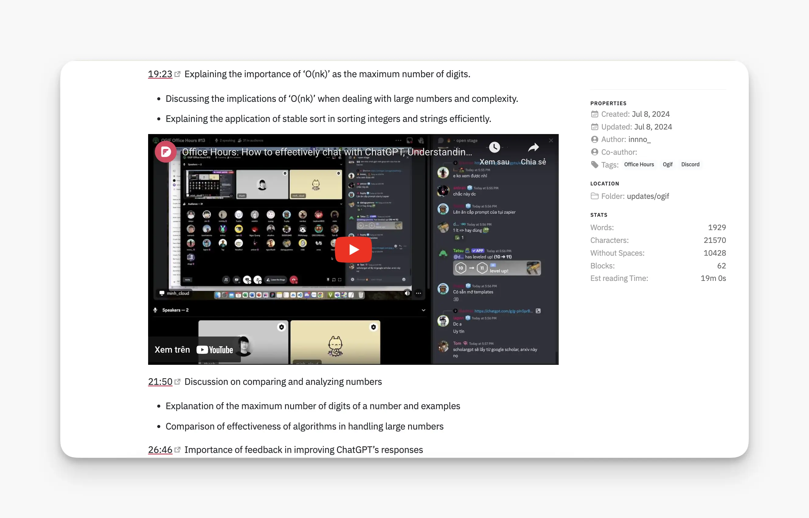Click the Created date Jul 8, 2024
Viewport: 809px width, 518px height.
651,114
